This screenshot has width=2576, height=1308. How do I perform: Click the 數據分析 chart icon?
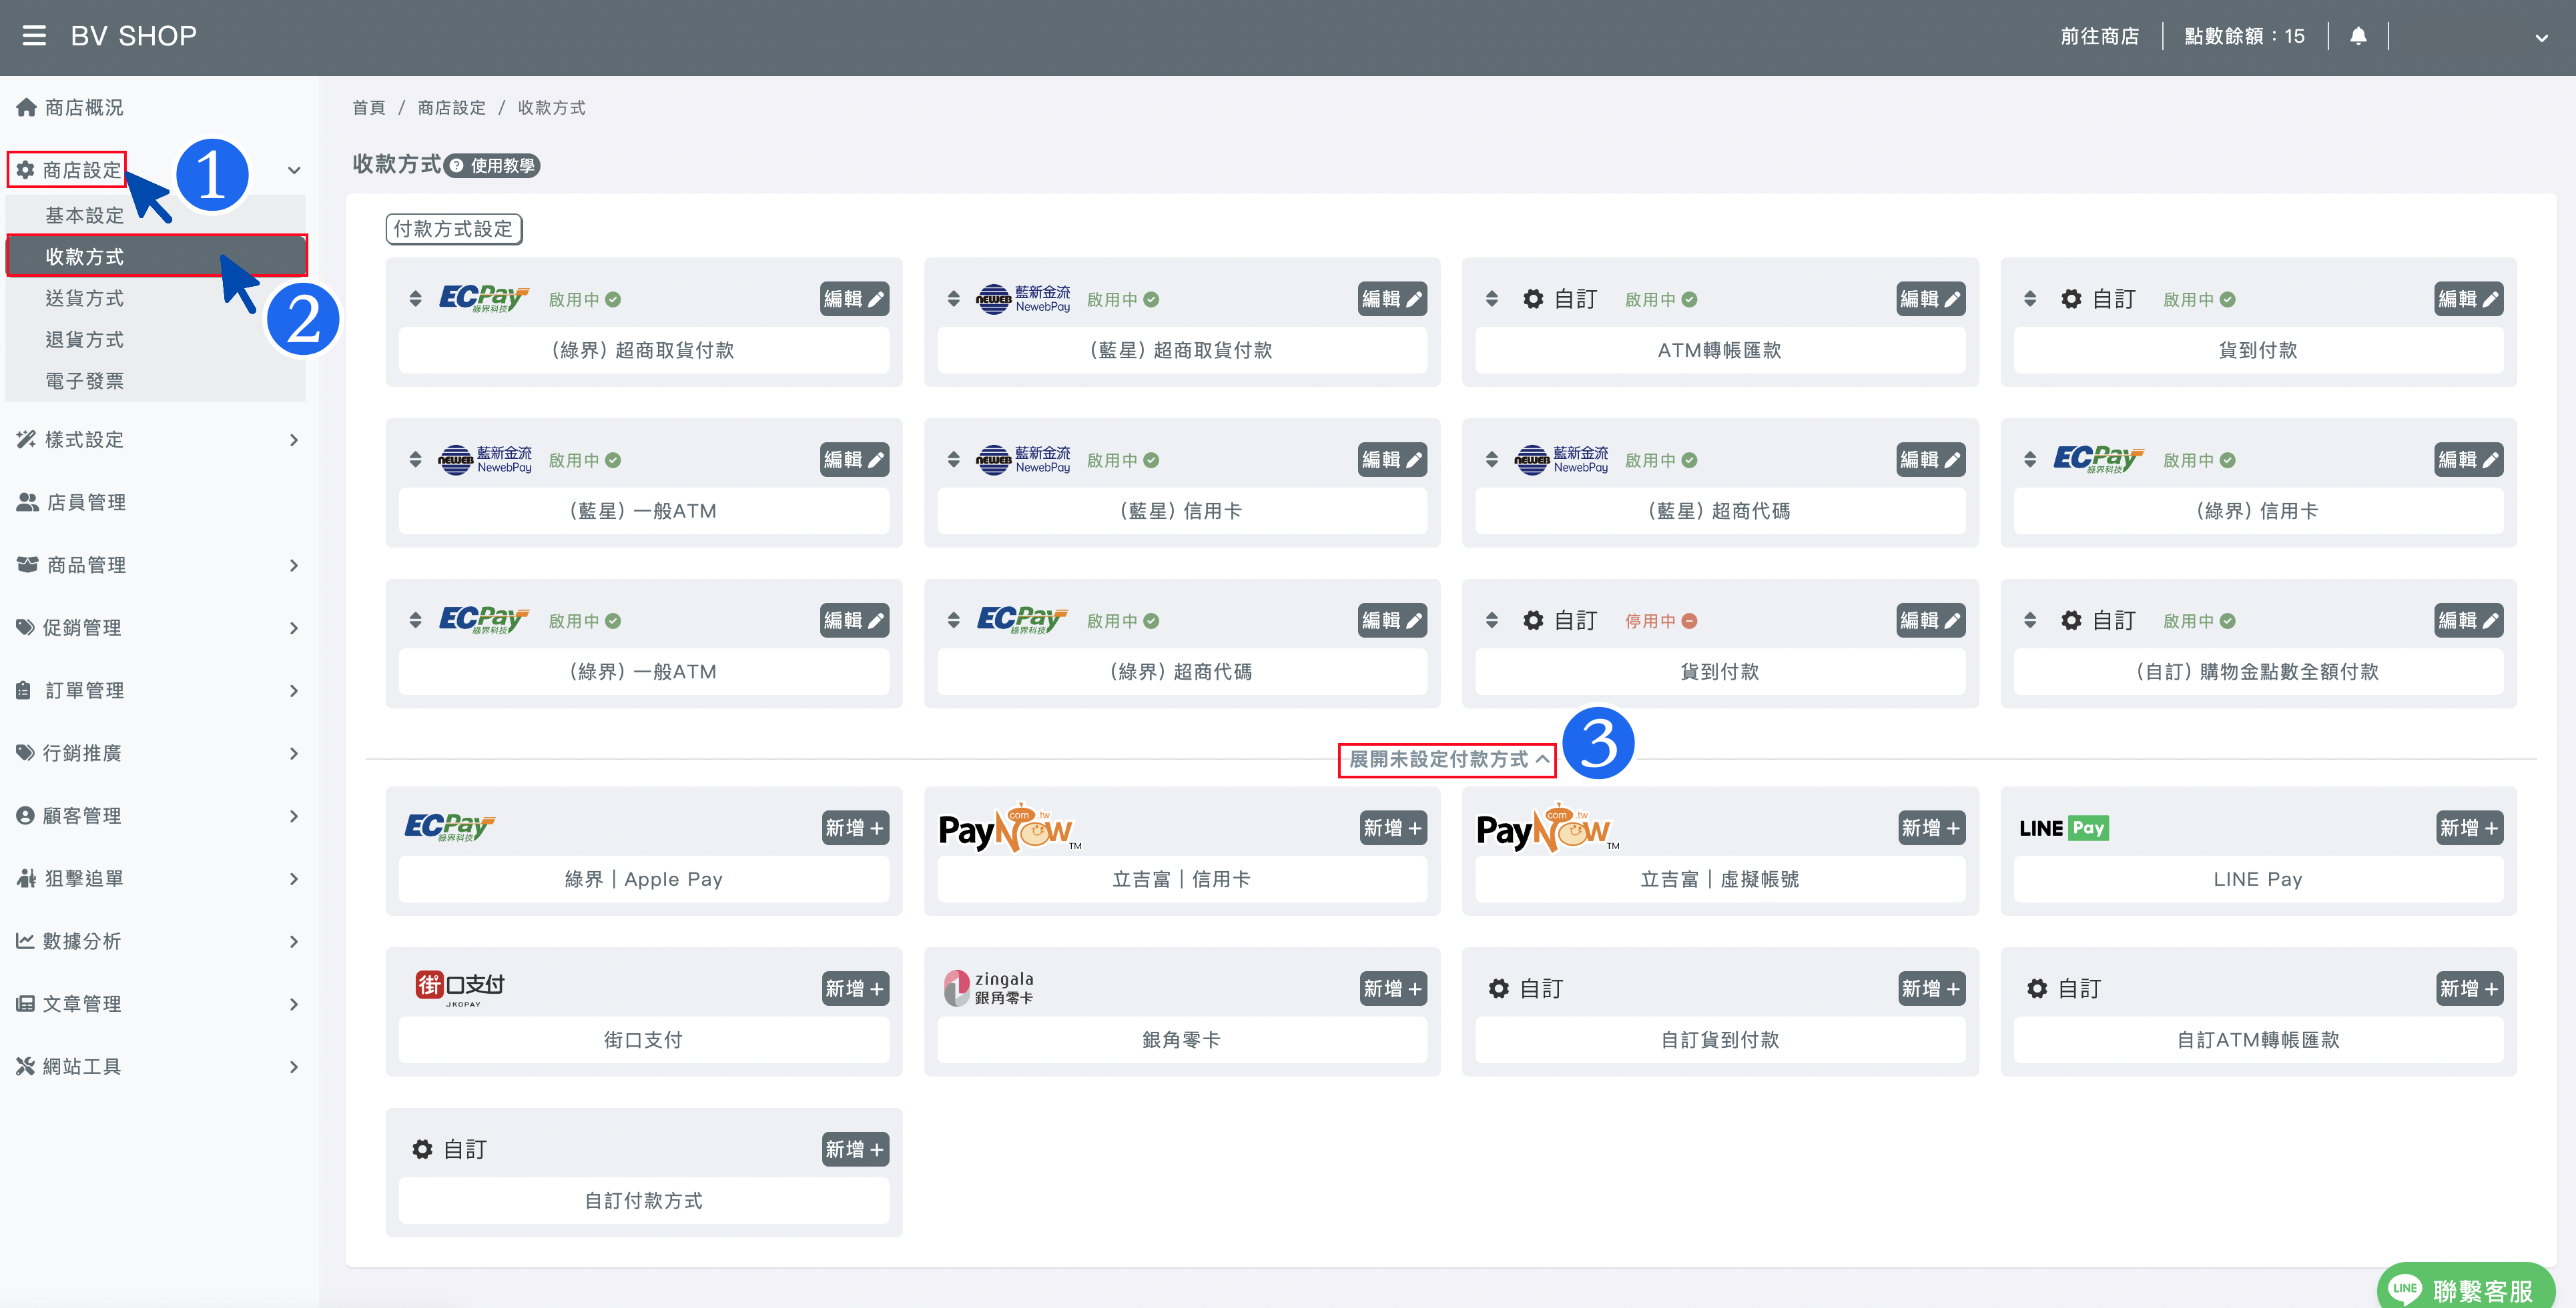(25, 940)
